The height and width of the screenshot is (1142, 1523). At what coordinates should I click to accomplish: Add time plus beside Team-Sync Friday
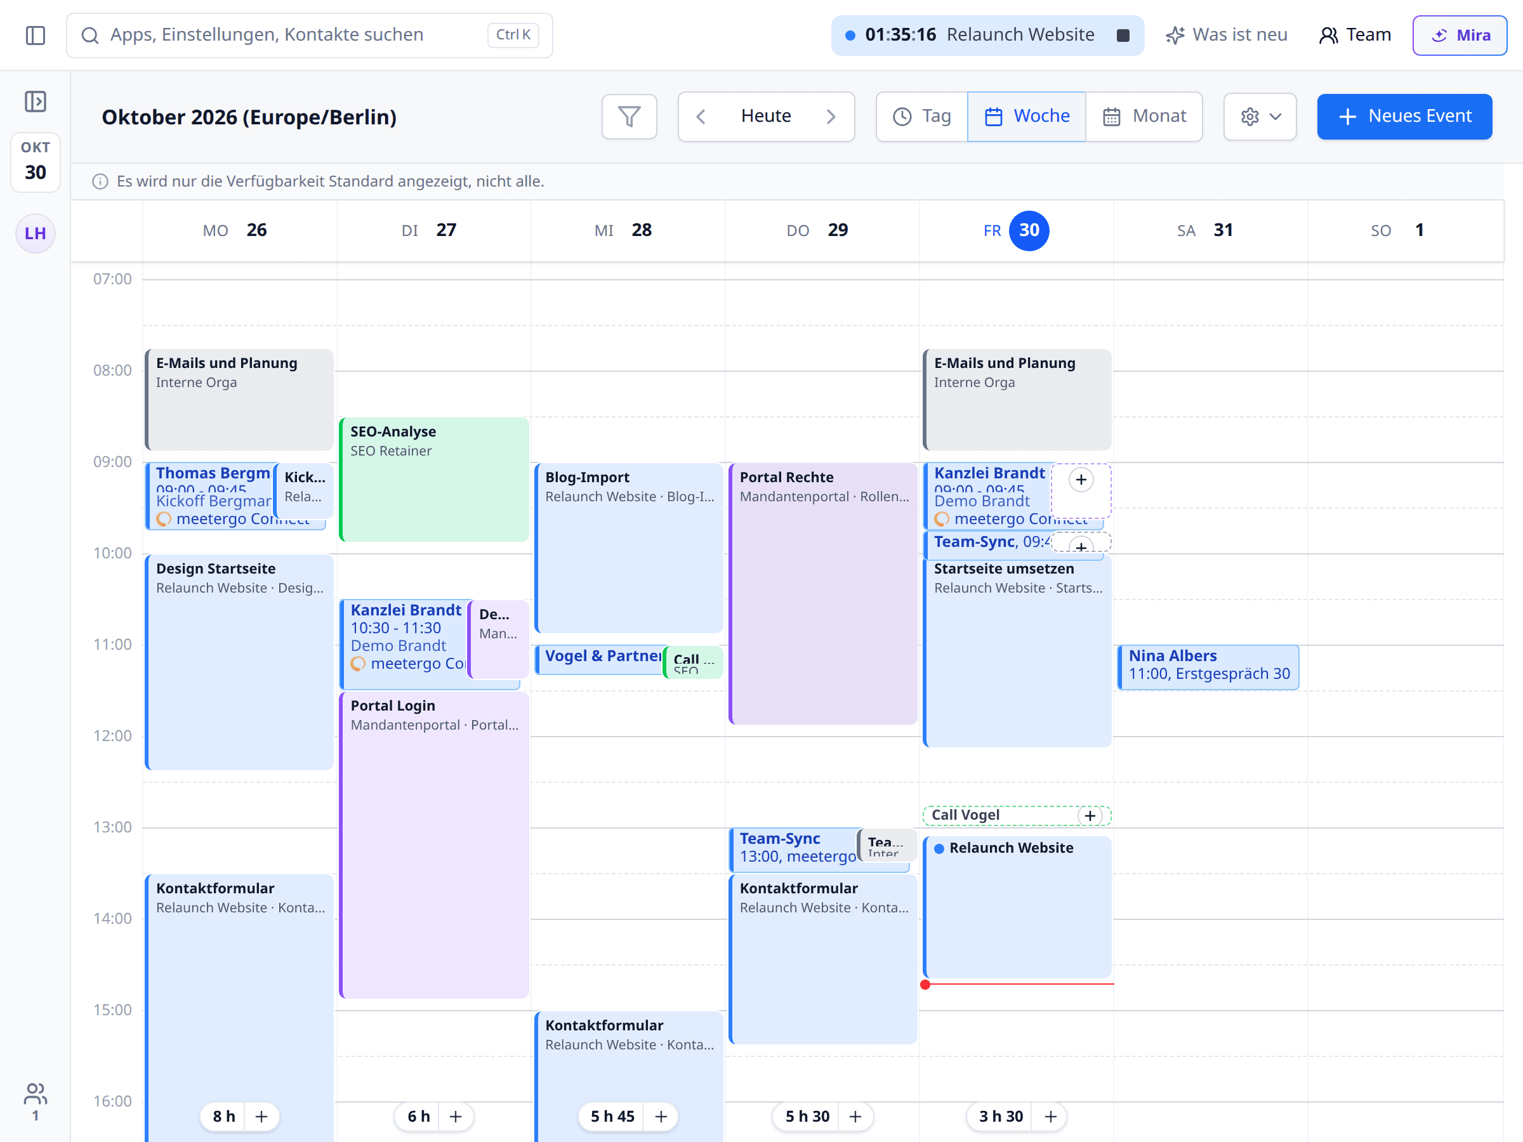1082,546
